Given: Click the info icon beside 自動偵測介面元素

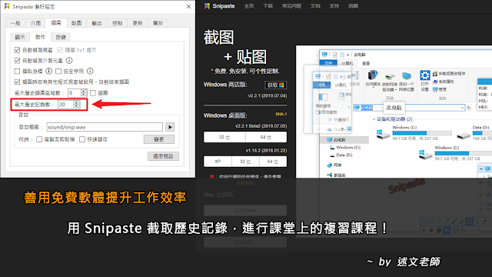Looking at the screenshot, I should [69, 60].
